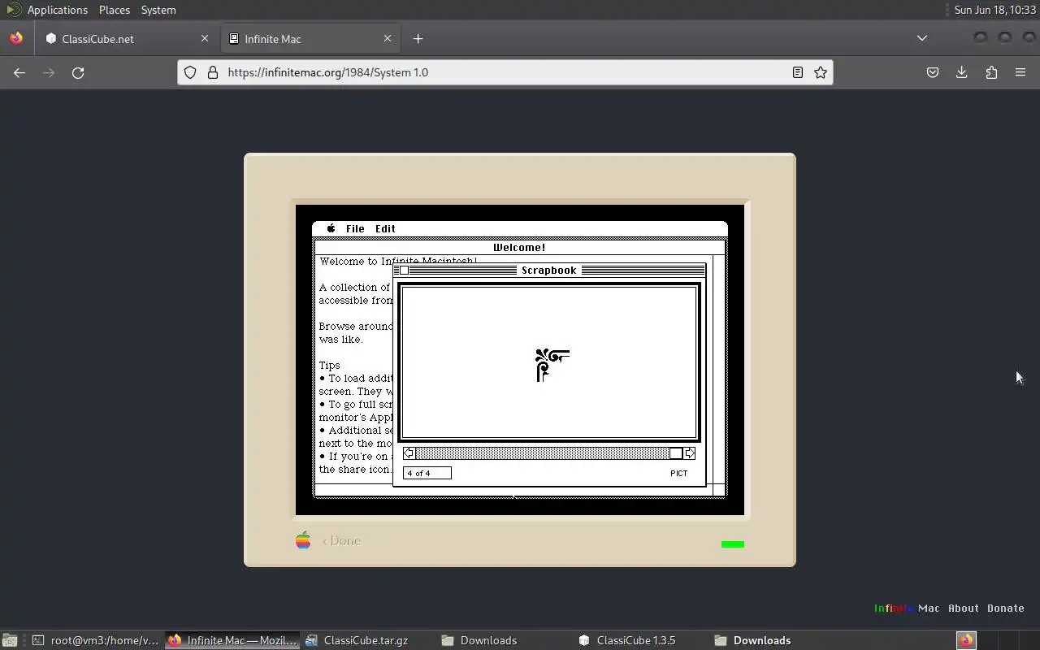
Task: Close the ClassiCube.net tab
Action: 205,38
